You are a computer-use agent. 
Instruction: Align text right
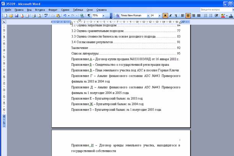193,16
